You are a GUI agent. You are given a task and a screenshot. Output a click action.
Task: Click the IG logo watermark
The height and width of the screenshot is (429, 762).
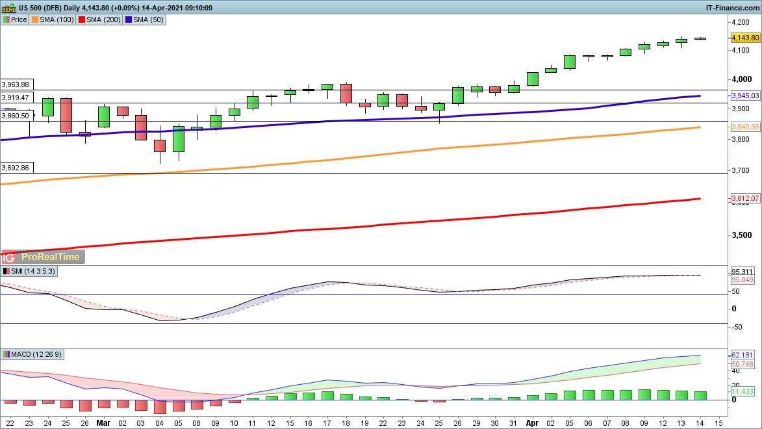click(x=8, y=257)
